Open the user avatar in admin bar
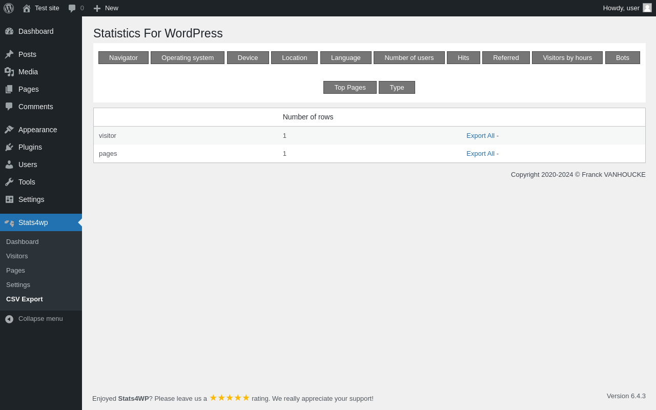This screenshot has height=410, width=656. click(647, 8)
